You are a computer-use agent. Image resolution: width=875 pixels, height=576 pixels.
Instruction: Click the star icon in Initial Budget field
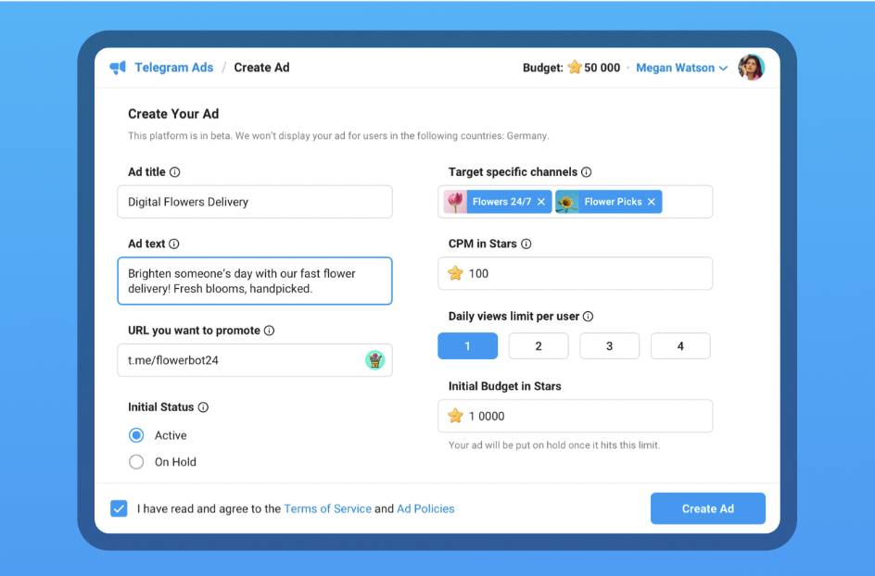[455, 416]
